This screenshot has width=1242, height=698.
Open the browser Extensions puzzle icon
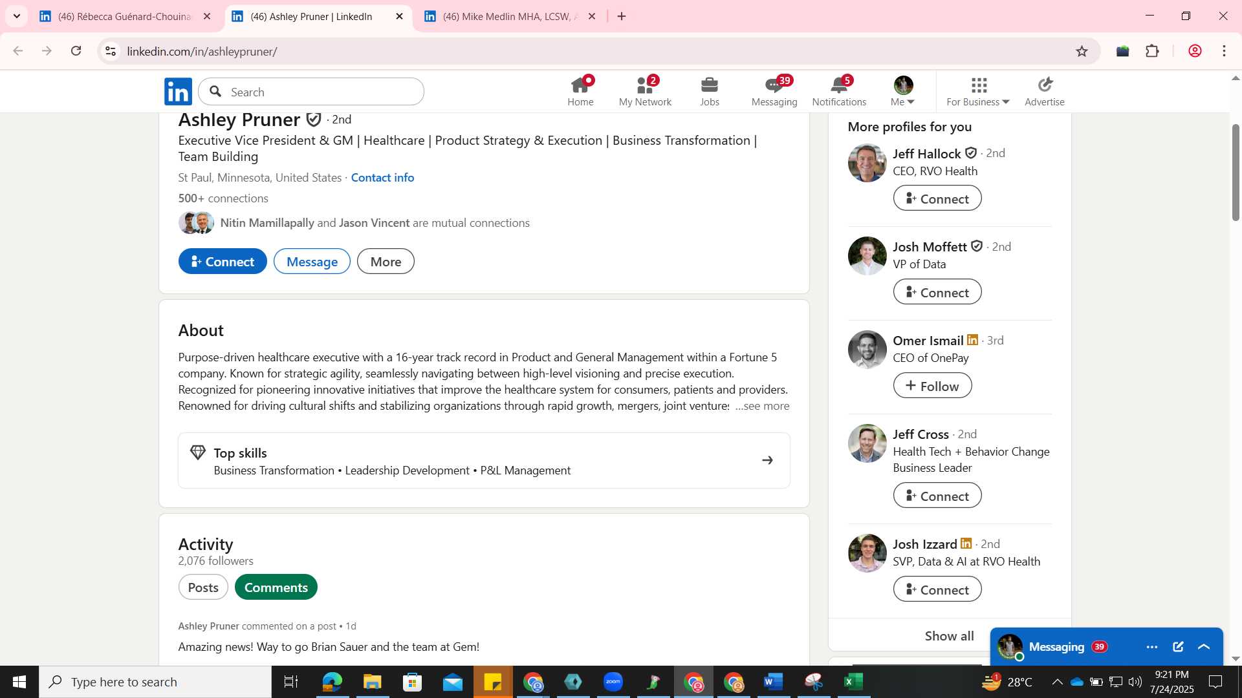pos(1153,51)
